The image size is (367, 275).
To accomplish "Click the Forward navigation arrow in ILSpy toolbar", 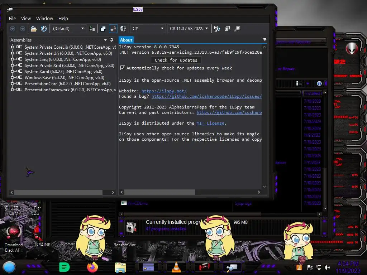I will point(23,29).
